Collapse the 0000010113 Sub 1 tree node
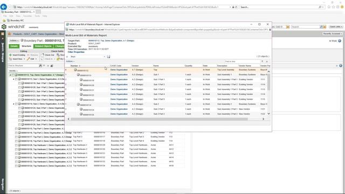This screenshot has width=345, height=194. pyautogui.click(x=13, y=79)
